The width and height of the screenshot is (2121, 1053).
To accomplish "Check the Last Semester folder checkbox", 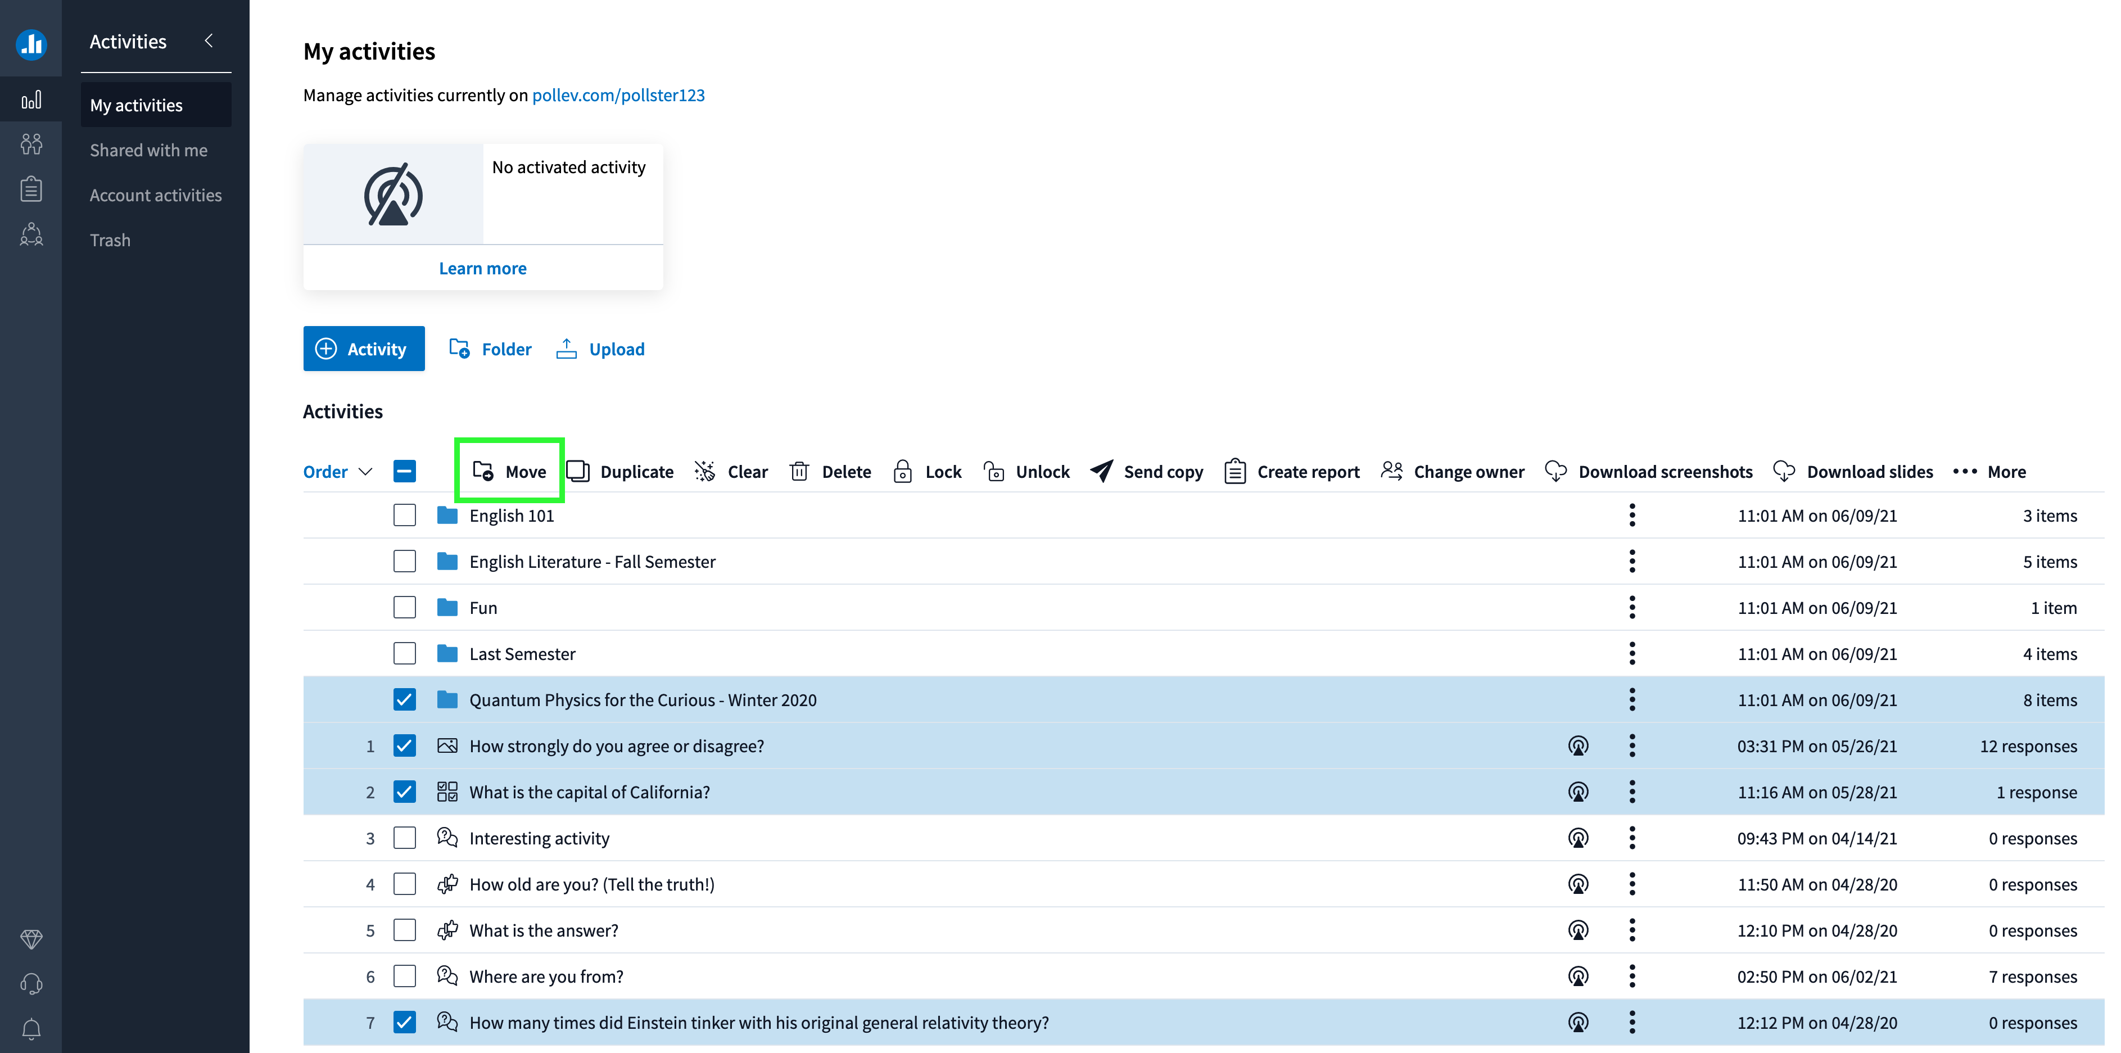I will pos(404,654).
